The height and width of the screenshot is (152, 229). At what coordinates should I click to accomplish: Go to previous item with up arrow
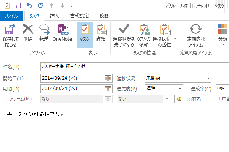point(52,6)
